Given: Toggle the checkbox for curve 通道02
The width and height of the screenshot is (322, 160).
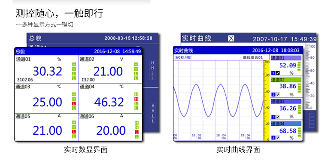Looking at the screenshot, I should pyautogui.click(x=278, y=94).
